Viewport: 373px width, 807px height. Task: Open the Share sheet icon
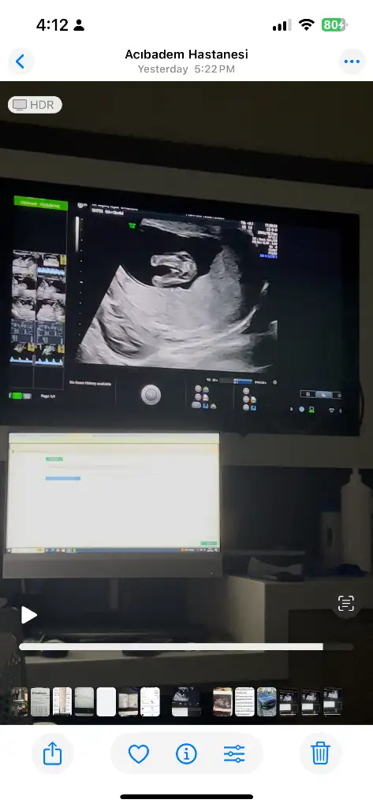(x=53, y=754)
